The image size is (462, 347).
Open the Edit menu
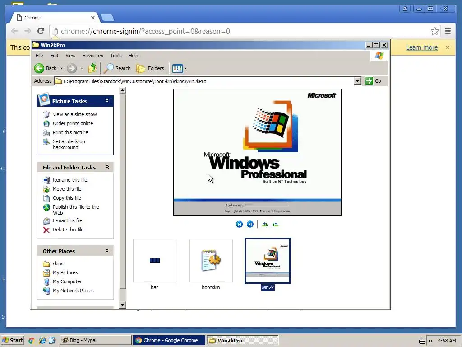point(54,56)
